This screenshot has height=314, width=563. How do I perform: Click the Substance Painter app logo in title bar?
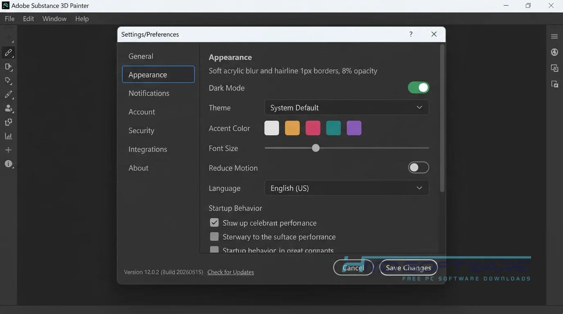point(6,6)
